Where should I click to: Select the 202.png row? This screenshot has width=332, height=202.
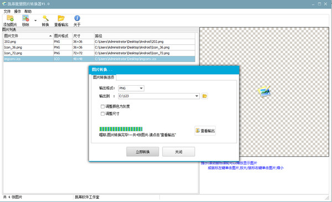(99, 42)
